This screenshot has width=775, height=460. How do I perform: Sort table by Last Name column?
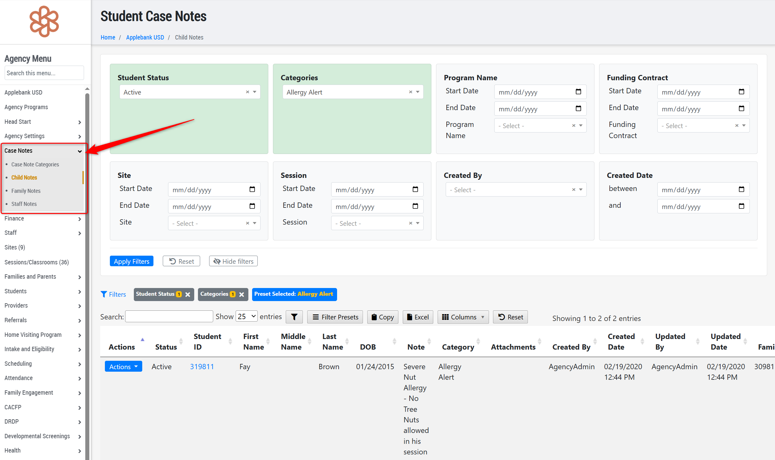point(333,342)
